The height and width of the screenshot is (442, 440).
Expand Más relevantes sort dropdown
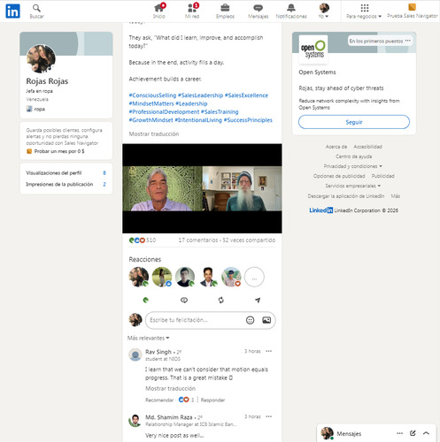148,338
